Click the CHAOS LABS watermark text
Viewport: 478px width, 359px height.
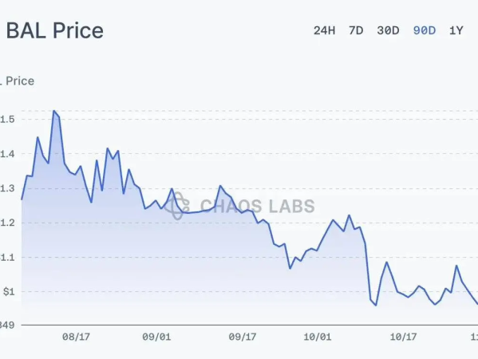point(258,206)
